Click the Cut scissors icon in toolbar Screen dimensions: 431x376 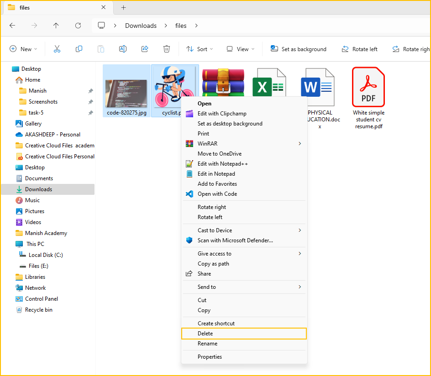[x=57, y=49]
